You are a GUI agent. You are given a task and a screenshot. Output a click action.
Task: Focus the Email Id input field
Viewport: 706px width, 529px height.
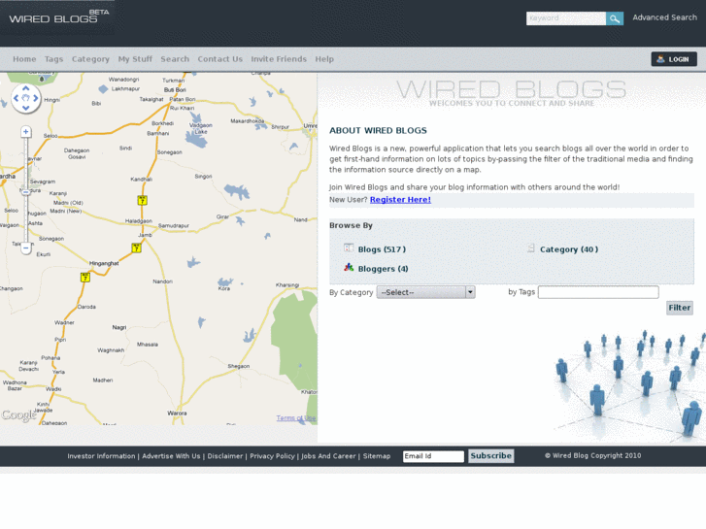pyautogui.click(x=433, y=456)
